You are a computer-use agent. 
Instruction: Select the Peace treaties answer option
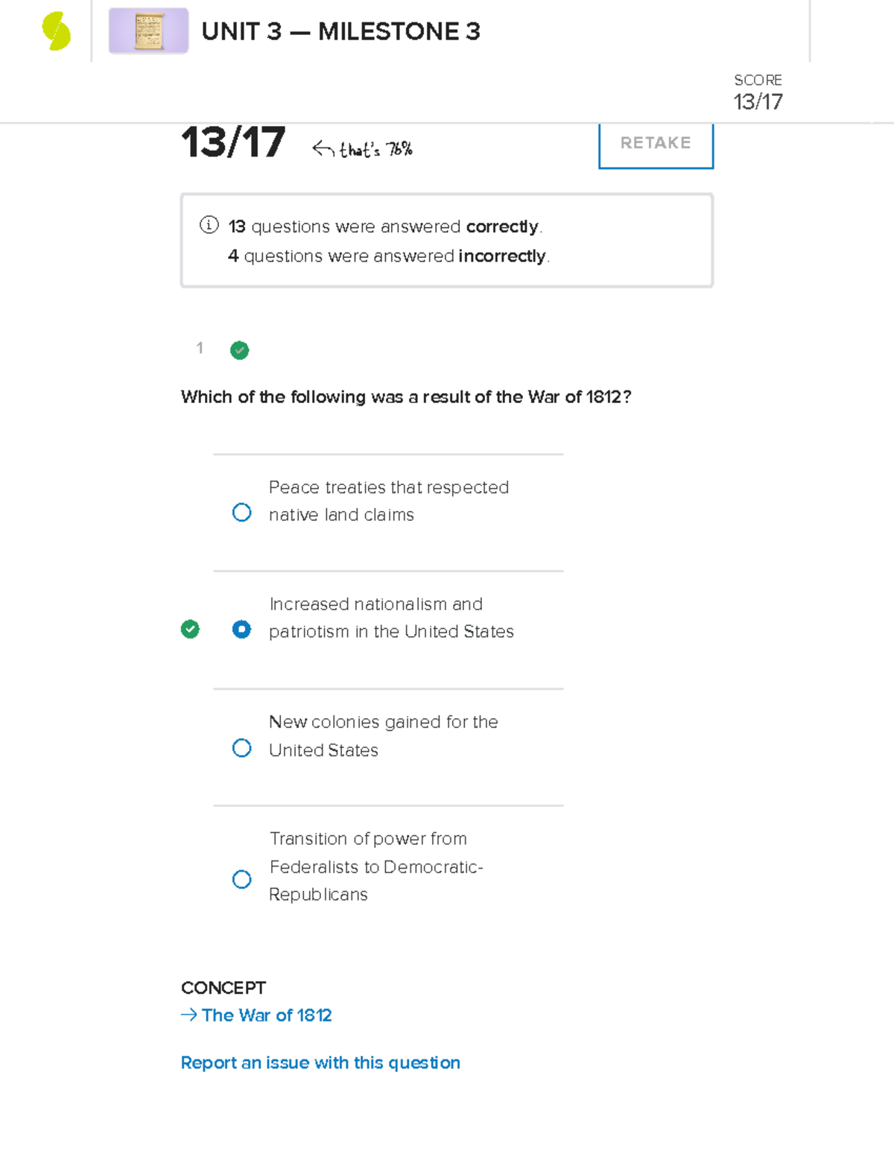241,512
